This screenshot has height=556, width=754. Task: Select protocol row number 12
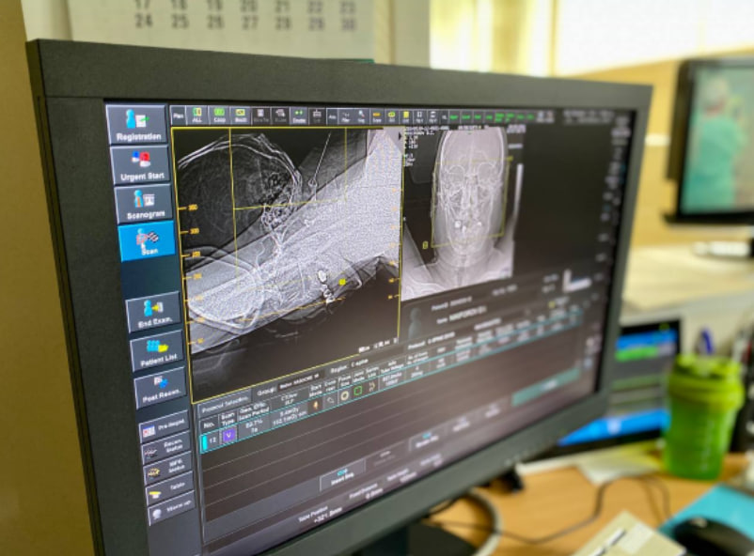[212, 440]
